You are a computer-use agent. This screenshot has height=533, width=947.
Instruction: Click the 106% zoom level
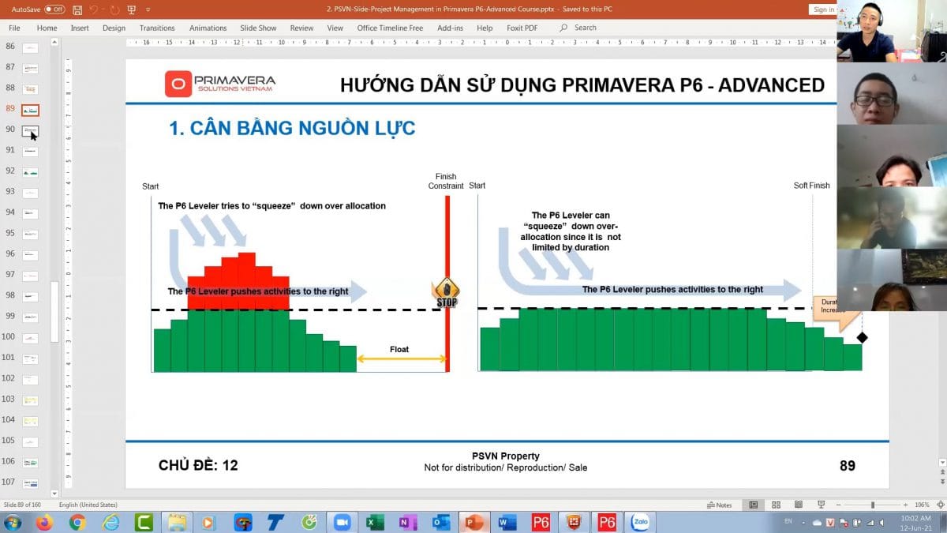922,505
